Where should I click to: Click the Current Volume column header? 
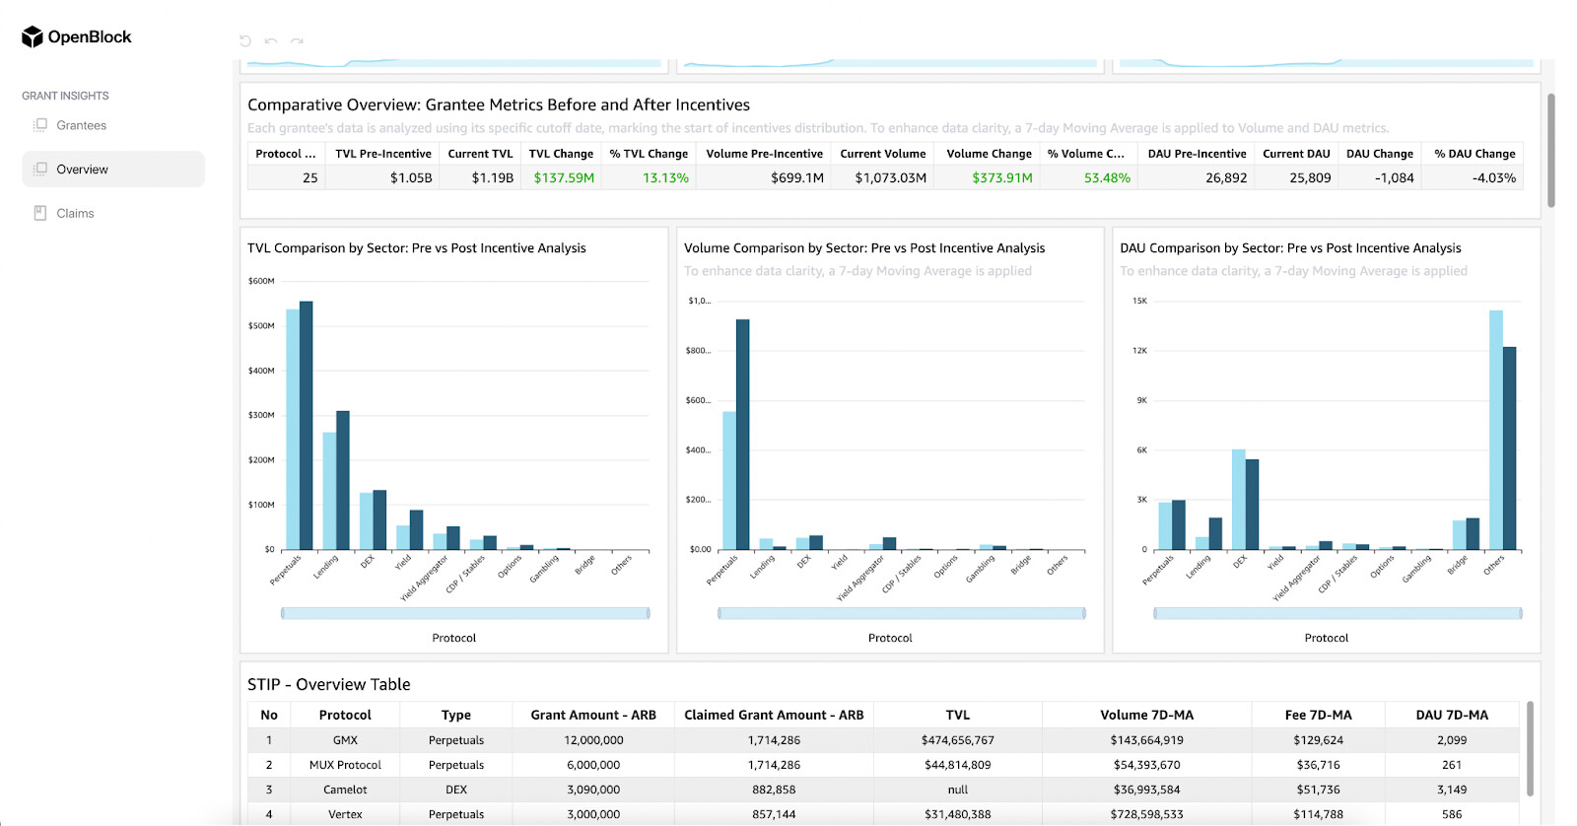pos(883,154)
